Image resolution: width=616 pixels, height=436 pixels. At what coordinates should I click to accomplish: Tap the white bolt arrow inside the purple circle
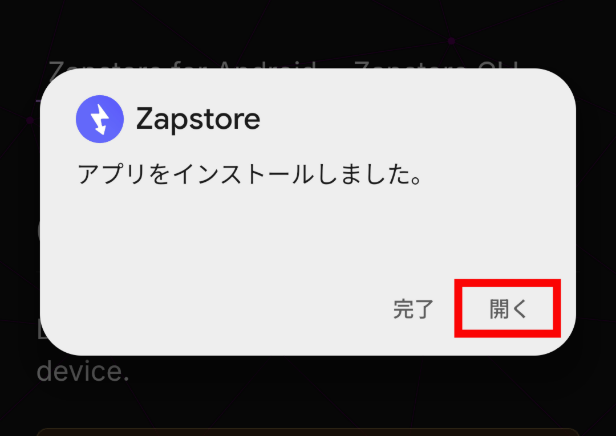(x=100, y=119)
